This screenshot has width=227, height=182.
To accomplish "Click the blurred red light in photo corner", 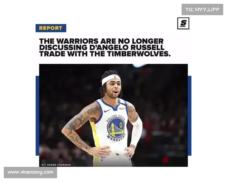I will click(x=165, y=160).
